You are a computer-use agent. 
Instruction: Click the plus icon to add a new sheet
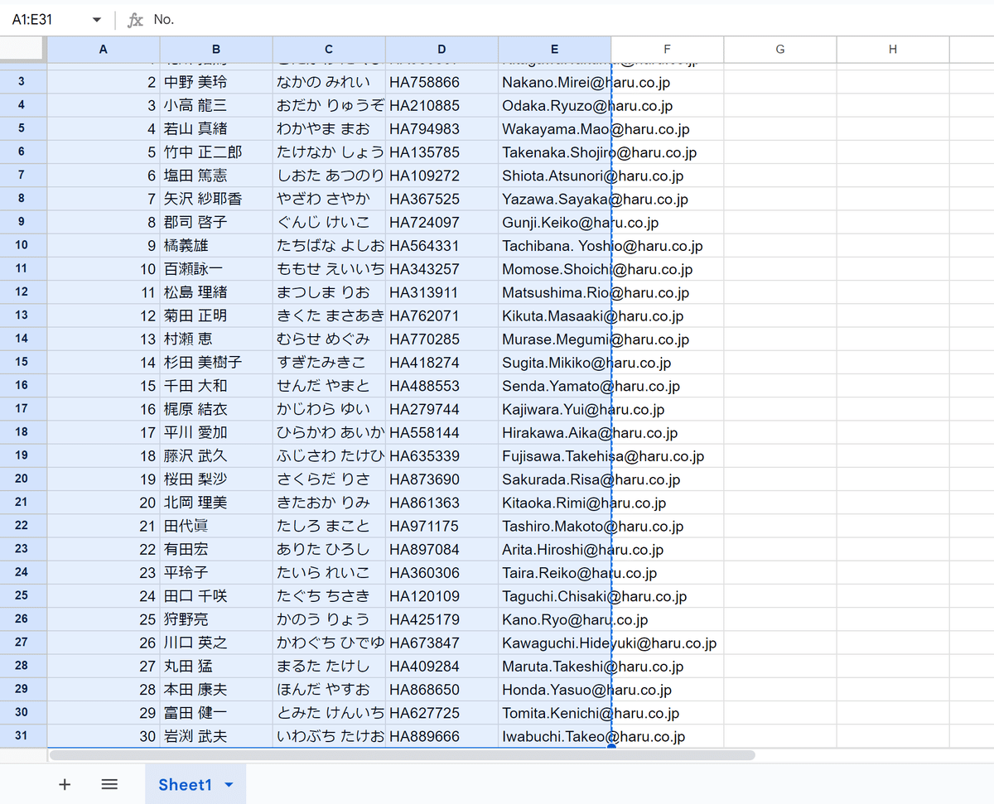pyautogui.click(x=65, y=784)
